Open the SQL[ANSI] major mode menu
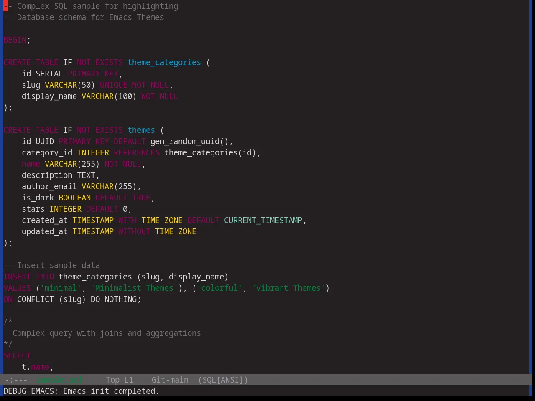The width and height of the screenshot is (535, 401). pos(223,380)
